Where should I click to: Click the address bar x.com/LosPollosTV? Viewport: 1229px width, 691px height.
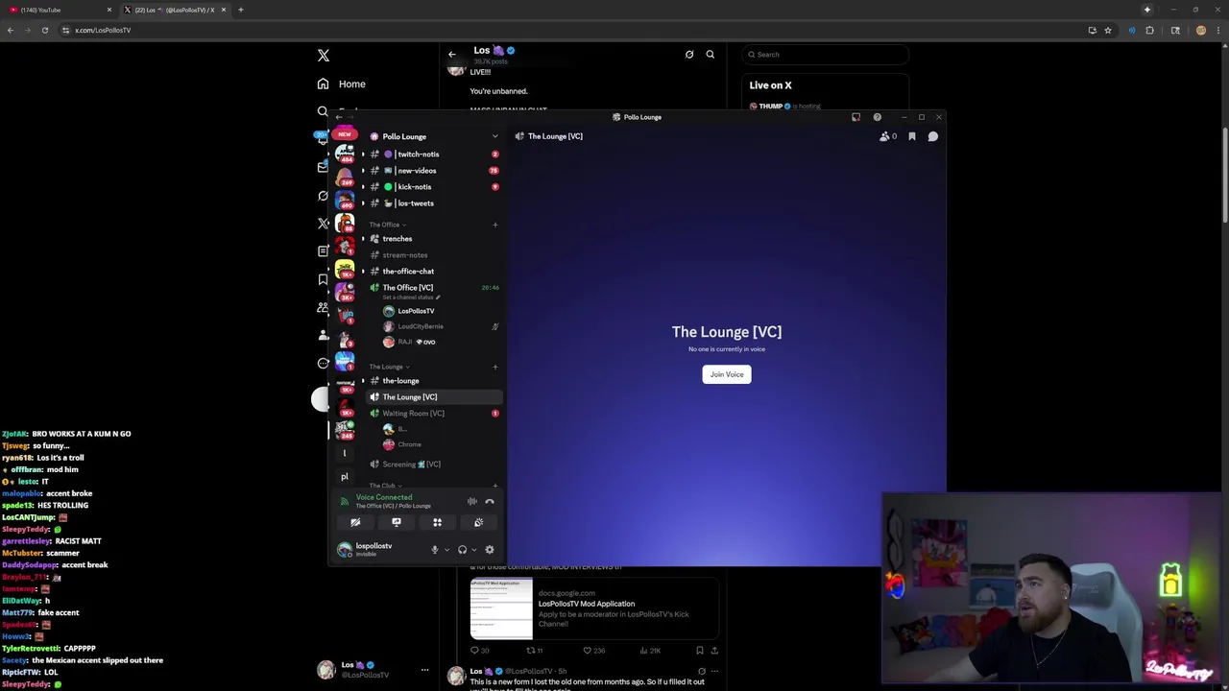(103, 30)
